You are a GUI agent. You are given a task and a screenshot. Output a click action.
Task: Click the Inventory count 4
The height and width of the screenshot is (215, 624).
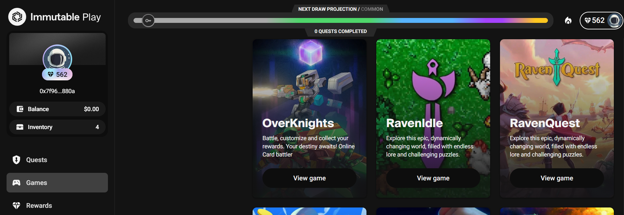(x=97, y=127)
